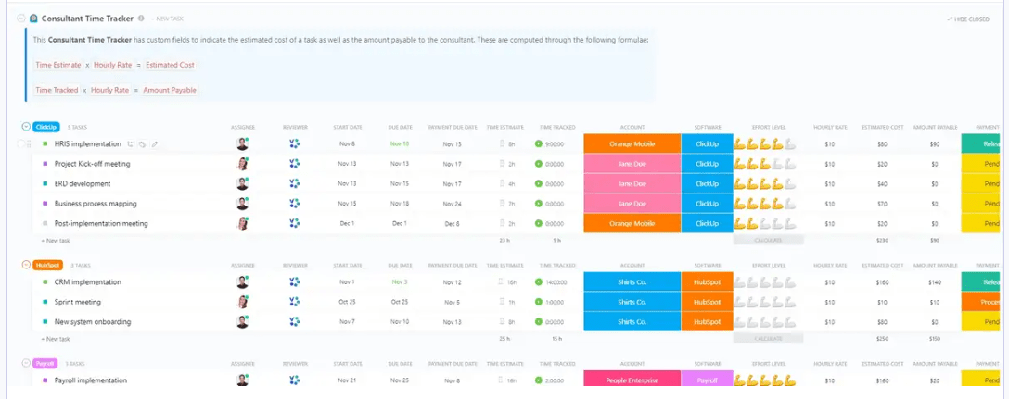
Task: Change status square of HRIS implementation
Action: pos(45,143)
